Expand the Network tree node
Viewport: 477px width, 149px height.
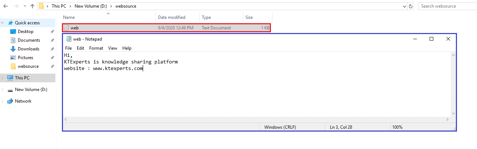(x=3, y=101)
